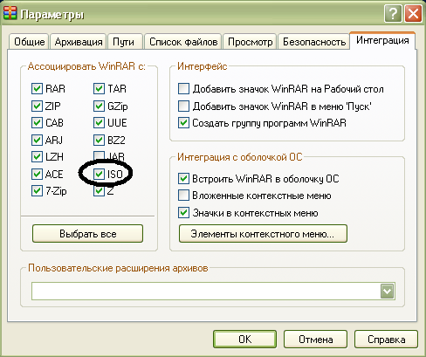
Task: Click the WinRAR title bar icon
Action: click(x=10, y=13)
